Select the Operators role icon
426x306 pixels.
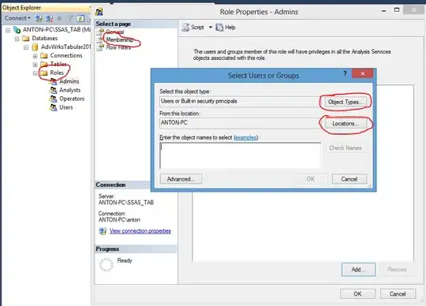click(x=53, y=99)
